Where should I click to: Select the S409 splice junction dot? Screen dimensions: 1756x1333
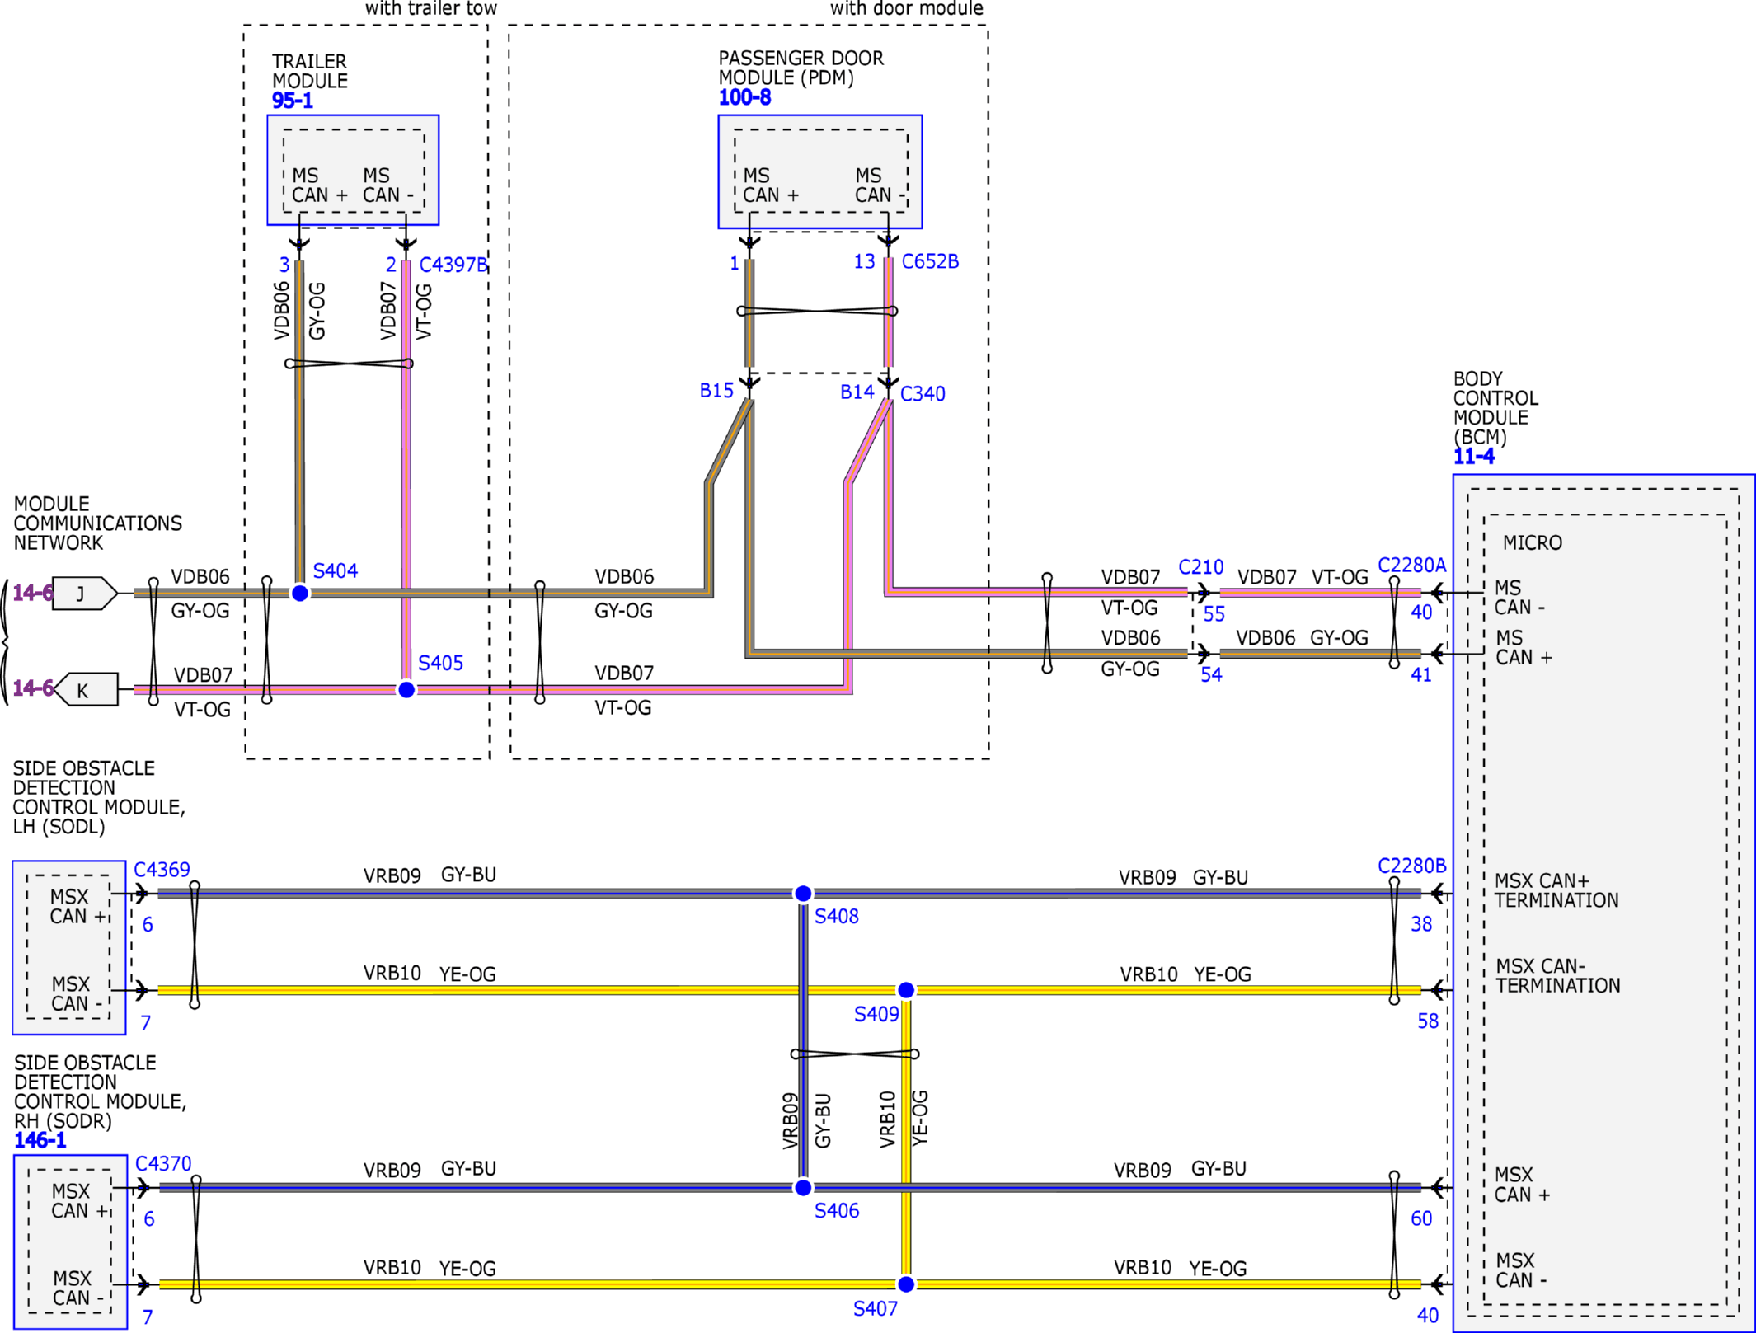tap(906, 989)
